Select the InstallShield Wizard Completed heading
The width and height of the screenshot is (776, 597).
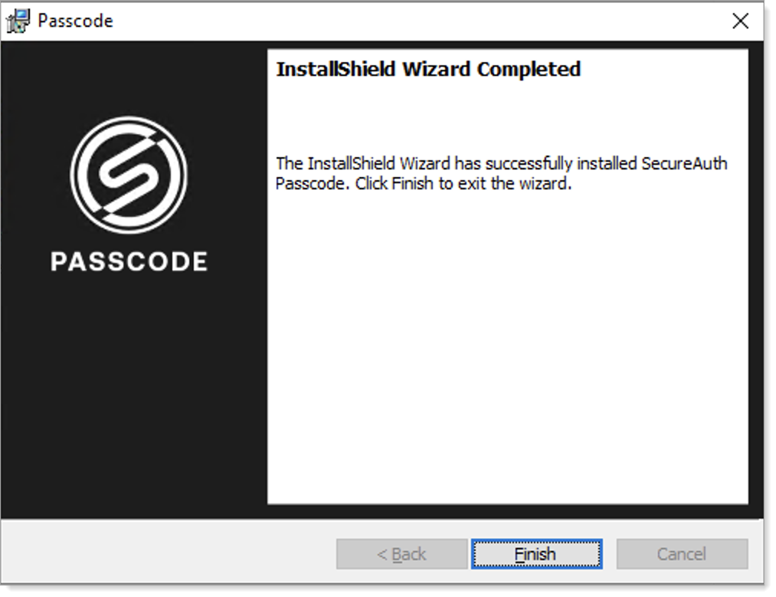pos(428,68)
